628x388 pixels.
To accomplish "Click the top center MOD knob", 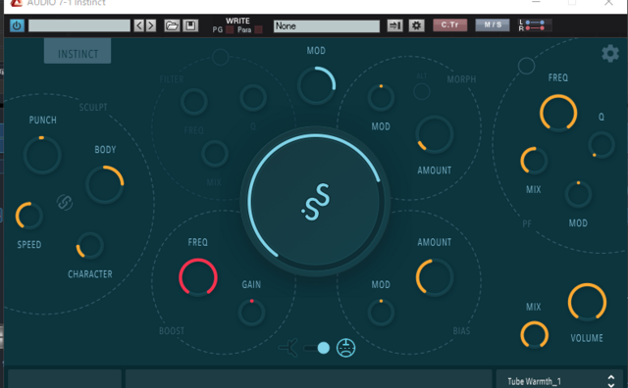I will 316,85.
